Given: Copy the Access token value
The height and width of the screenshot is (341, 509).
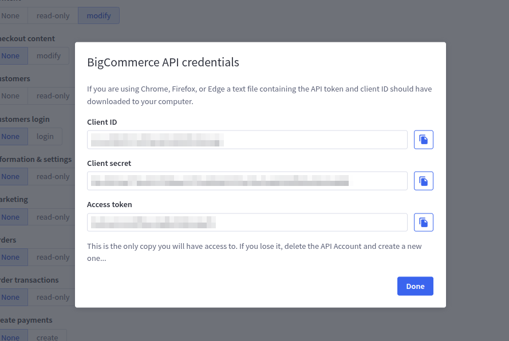Looking at the screenshot, I should coord(423,222).
